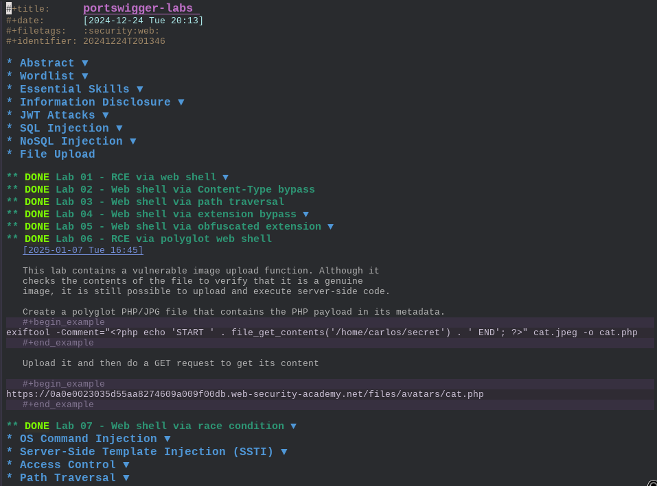Toggle DONE keyword on Lab 06
This screenshot has width=657, height=486.
tap(37, 239)
